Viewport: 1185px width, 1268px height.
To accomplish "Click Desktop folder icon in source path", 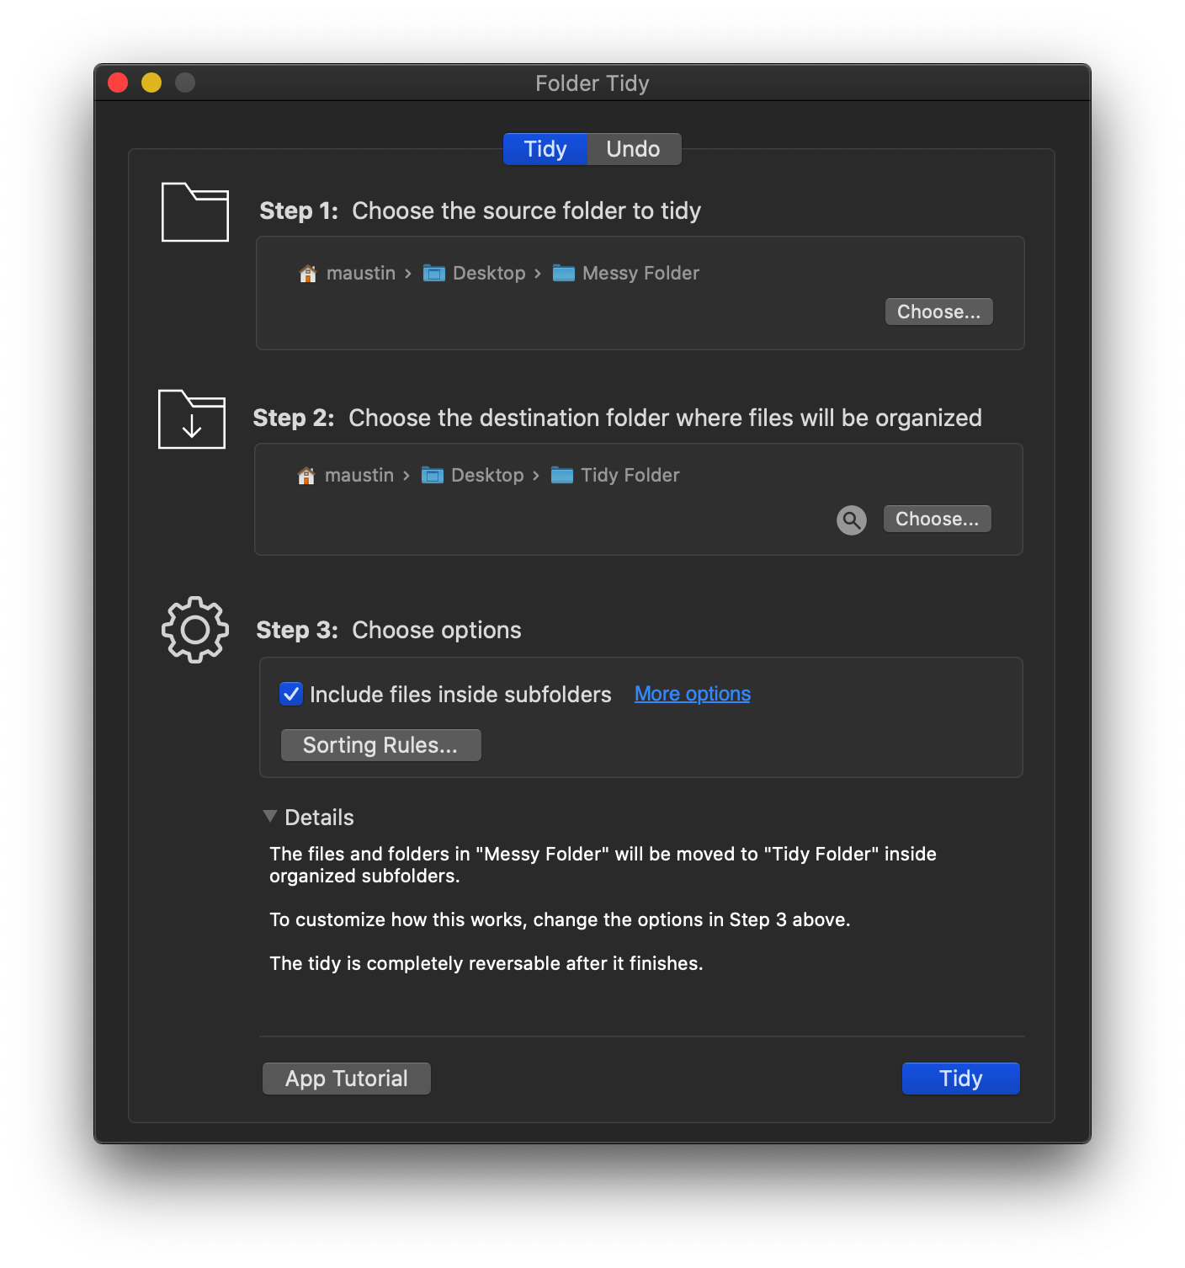I will pos(433,273).
